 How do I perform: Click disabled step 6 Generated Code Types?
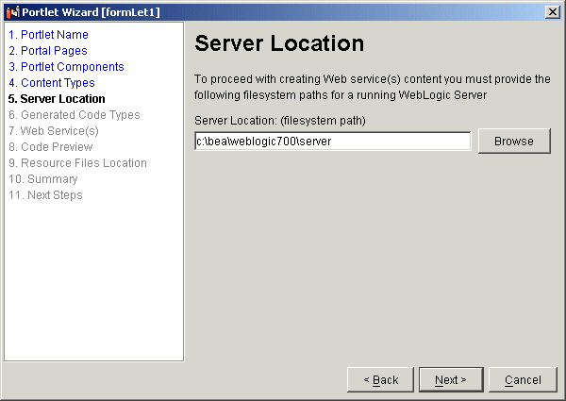(75, 115)
